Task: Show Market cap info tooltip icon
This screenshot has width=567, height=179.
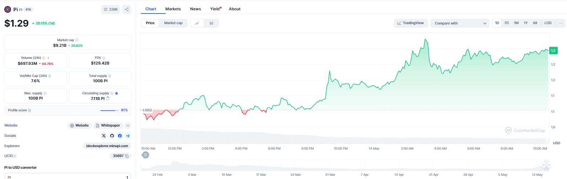Action: (x=77, y=40)
